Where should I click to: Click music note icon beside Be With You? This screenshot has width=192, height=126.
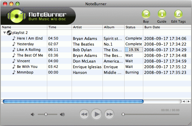(14, 67)
